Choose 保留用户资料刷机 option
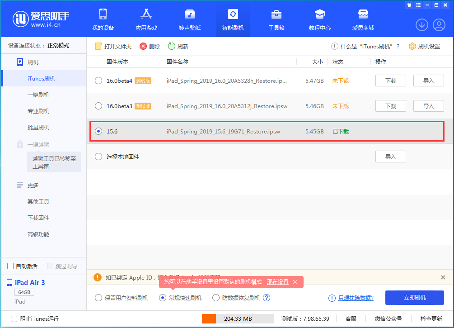This screenshot has height=328, width=454. point(98,298)
